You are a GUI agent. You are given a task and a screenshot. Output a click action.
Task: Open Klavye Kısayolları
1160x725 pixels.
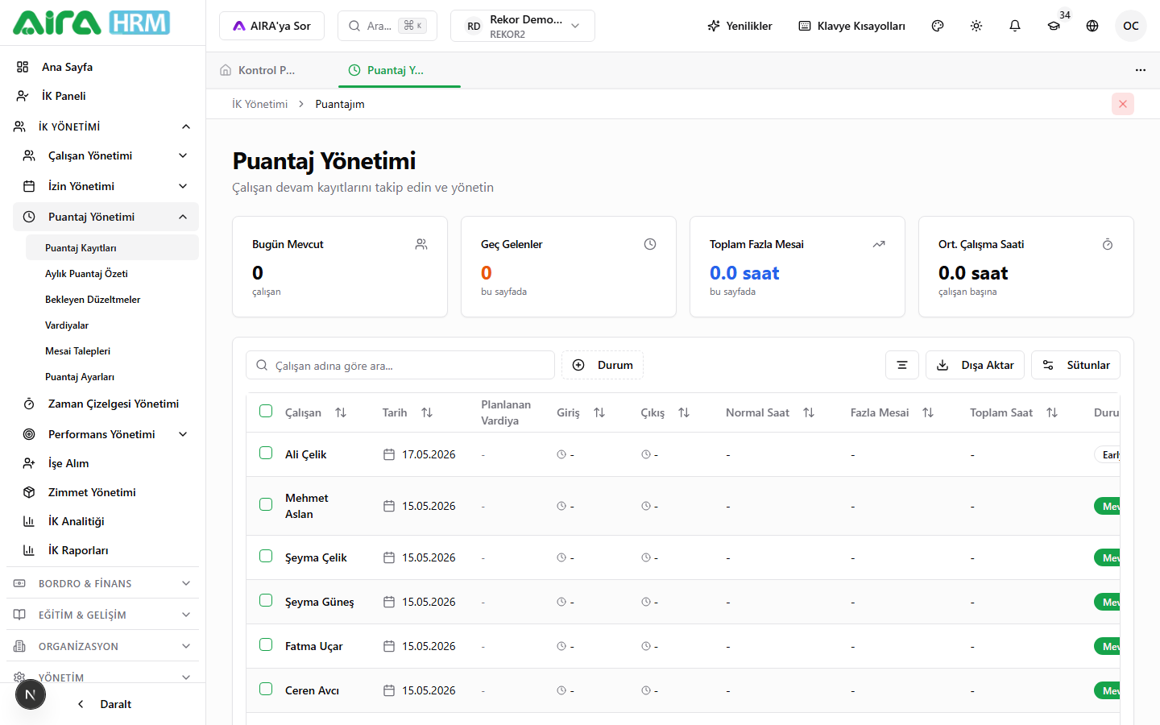tap(851, 26)
